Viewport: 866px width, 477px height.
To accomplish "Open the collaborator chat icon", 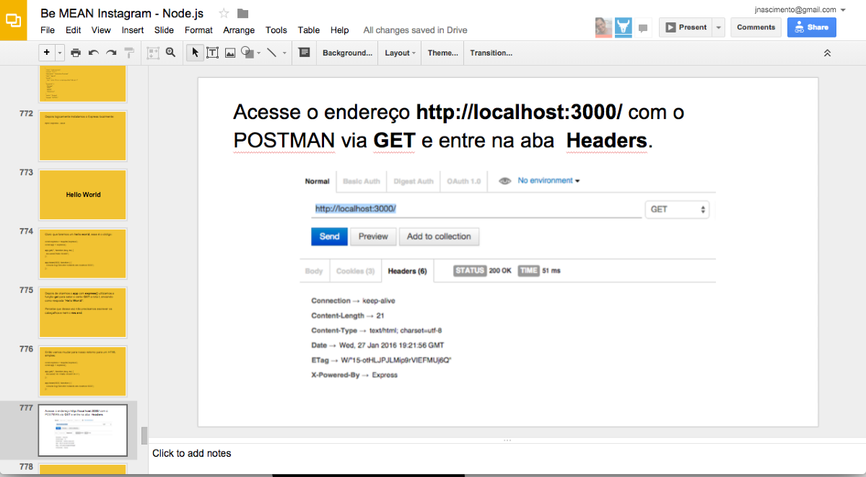I will [643, 28].
